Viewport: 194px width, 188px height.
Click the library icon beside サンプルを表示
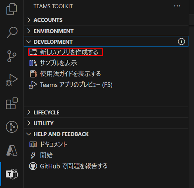click(33, 63)
